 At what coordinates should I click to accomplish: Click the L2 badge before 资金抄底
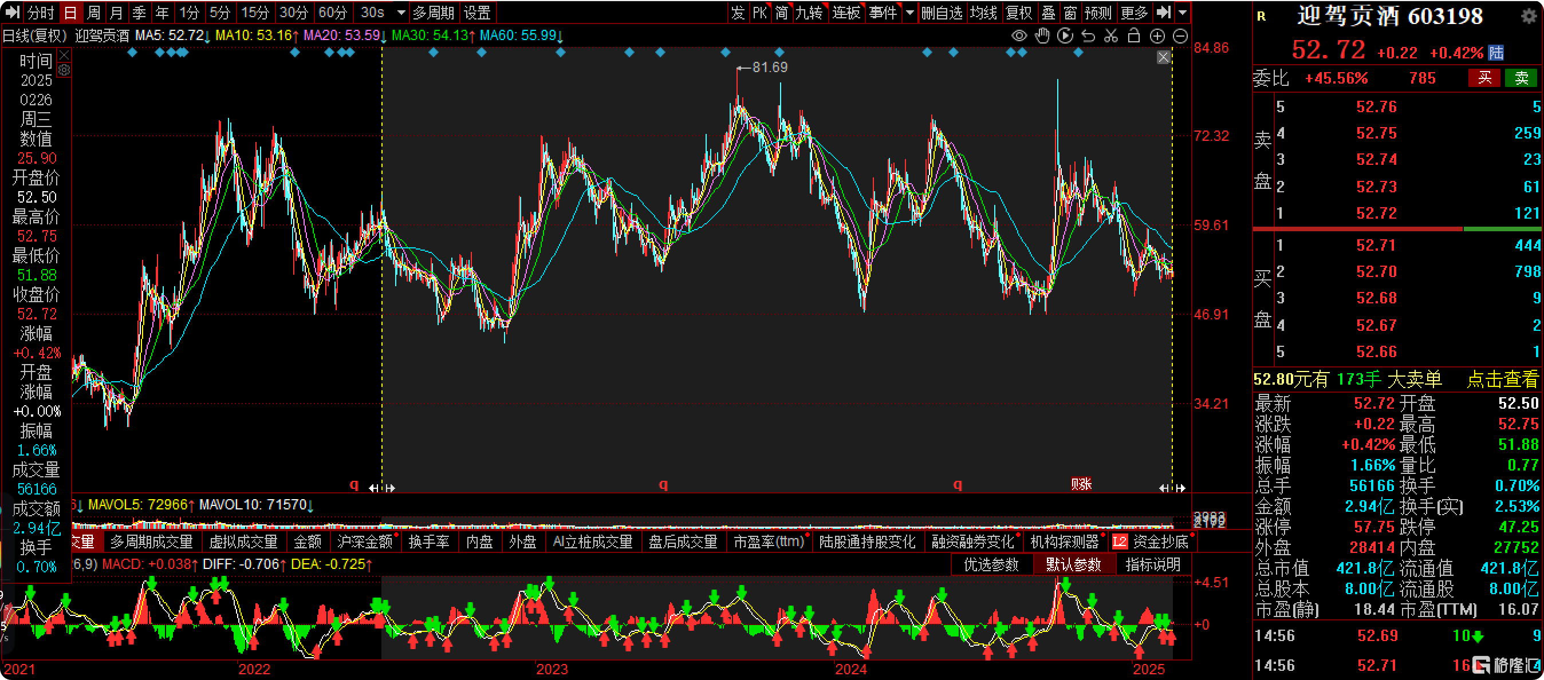coord(1120,541)
